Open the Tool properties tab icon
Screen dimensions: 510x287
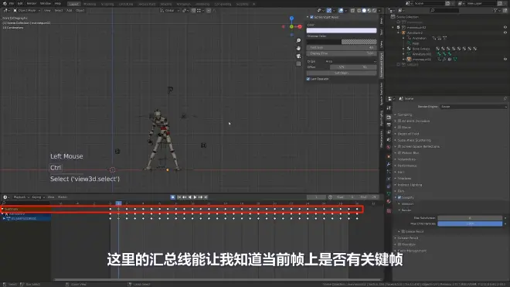pyautogui.click(x=389, y=108)
